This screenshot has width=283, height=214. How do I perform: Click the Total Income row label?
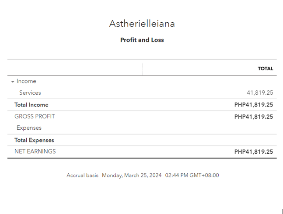(x=31, y=105)
